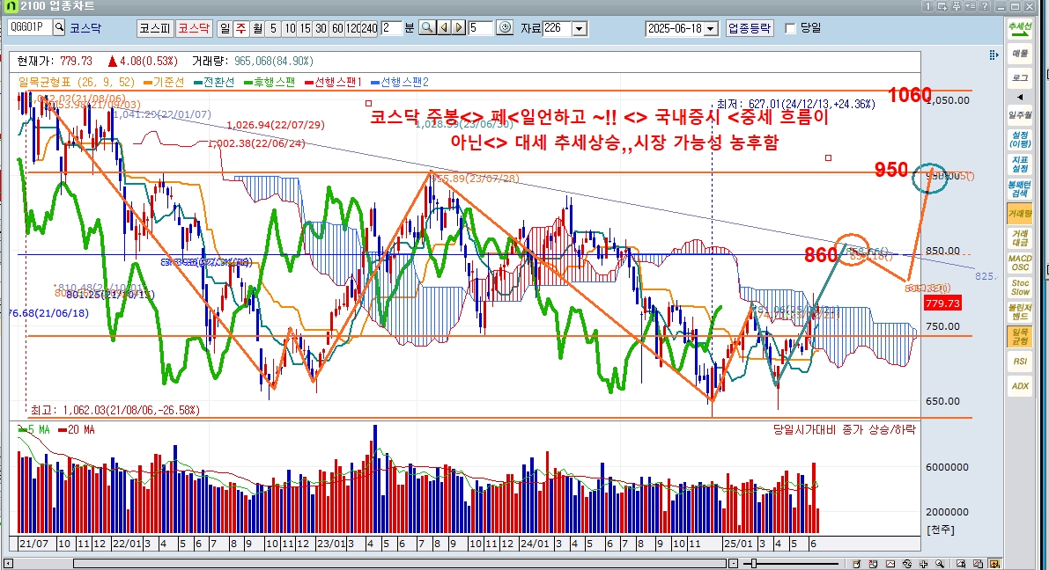Click the help question mark in title bar
1049x570 pixels.
click(985, 6)
